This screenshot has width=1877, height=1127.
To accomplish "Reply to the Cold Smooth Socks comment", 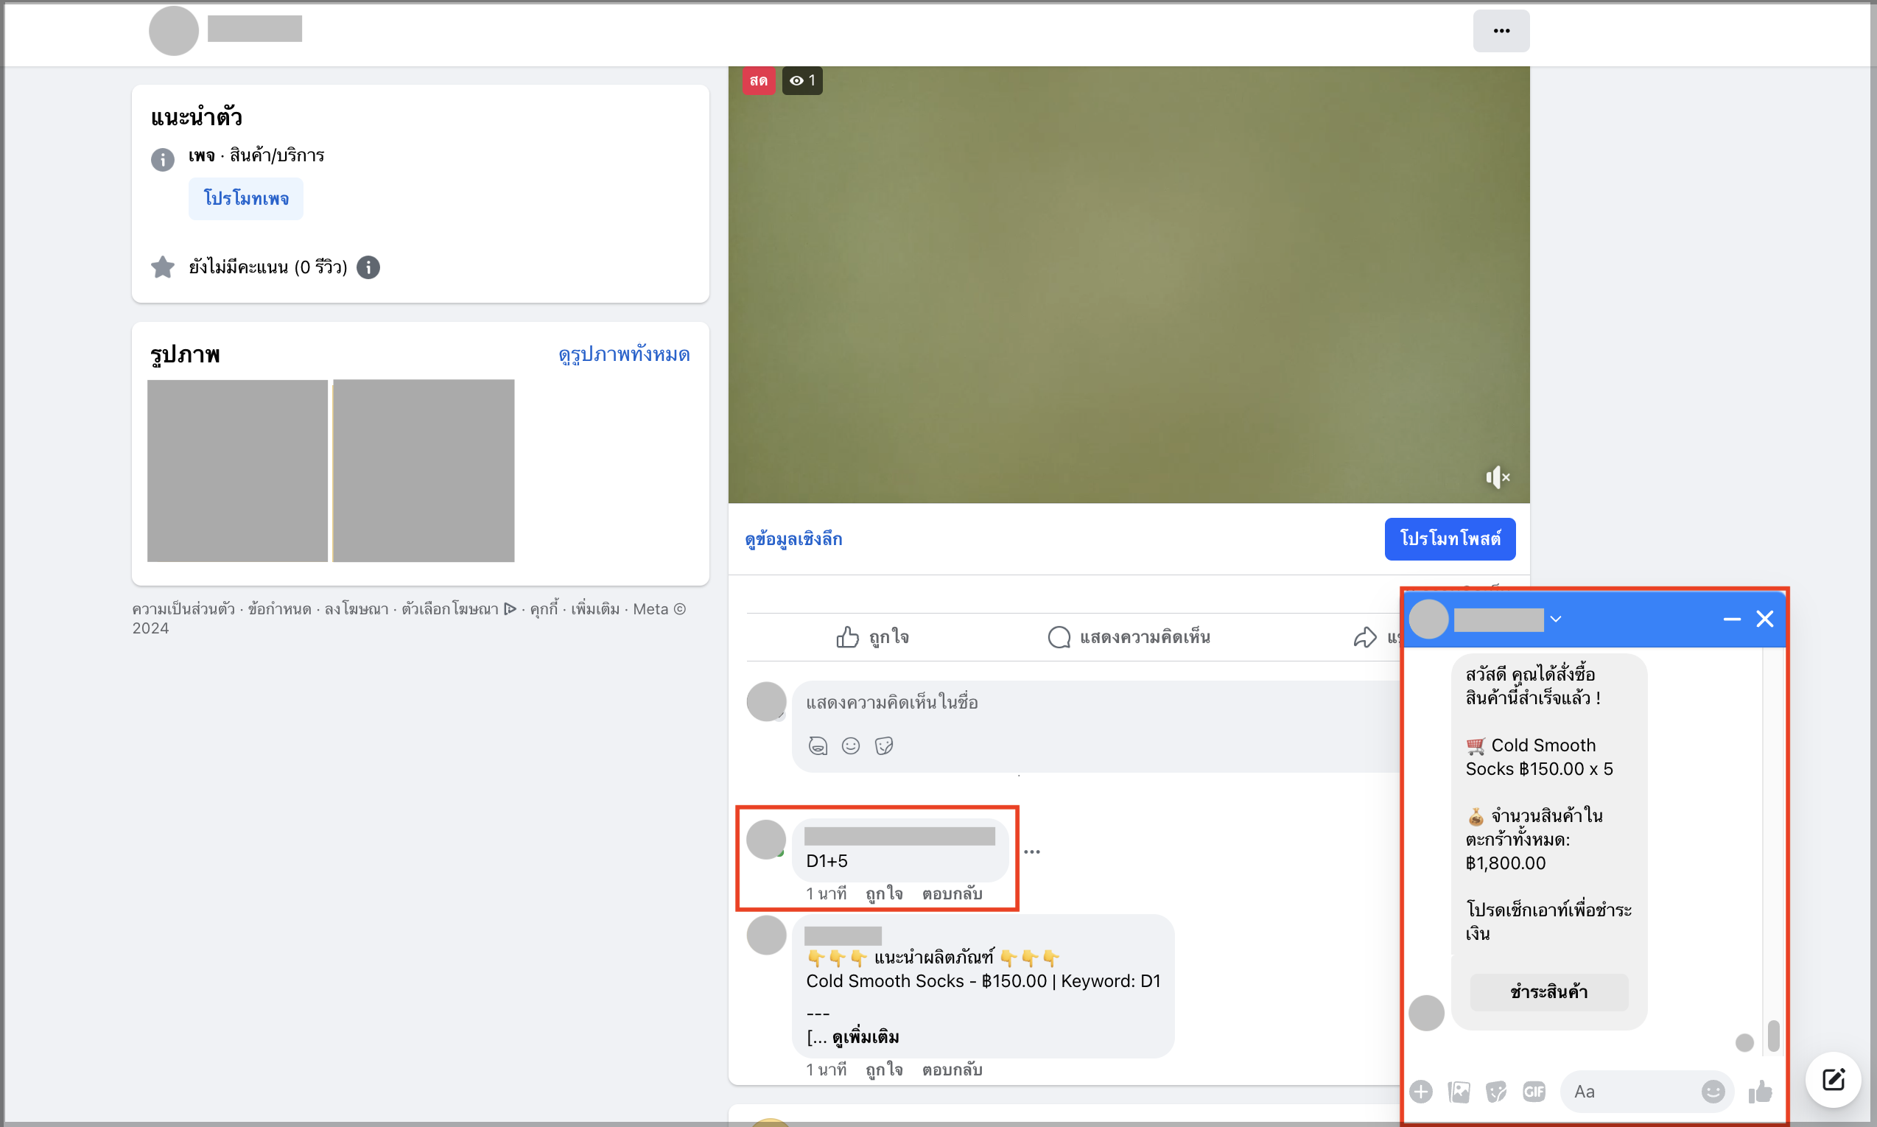I will 952,1070.
